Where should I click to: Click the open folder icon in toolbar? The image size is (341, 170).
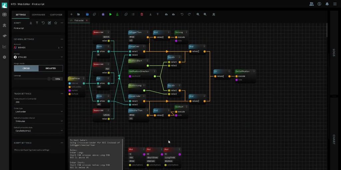click(79, 14)
